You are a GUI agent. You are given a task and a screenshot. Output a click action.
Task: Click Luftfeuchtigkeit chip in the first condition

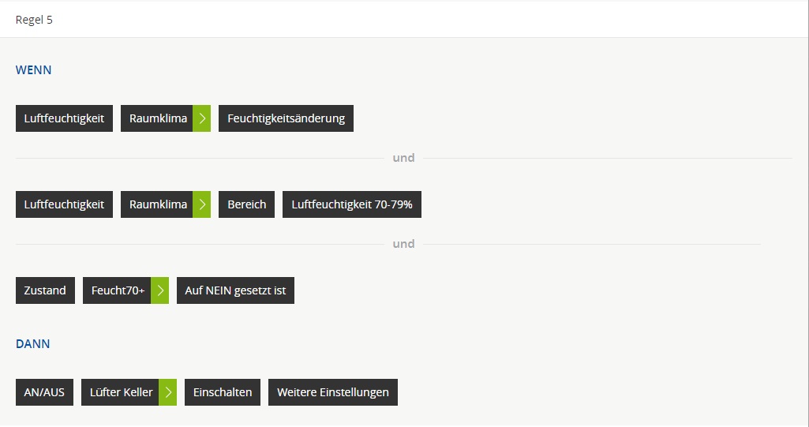pos(64,118)
